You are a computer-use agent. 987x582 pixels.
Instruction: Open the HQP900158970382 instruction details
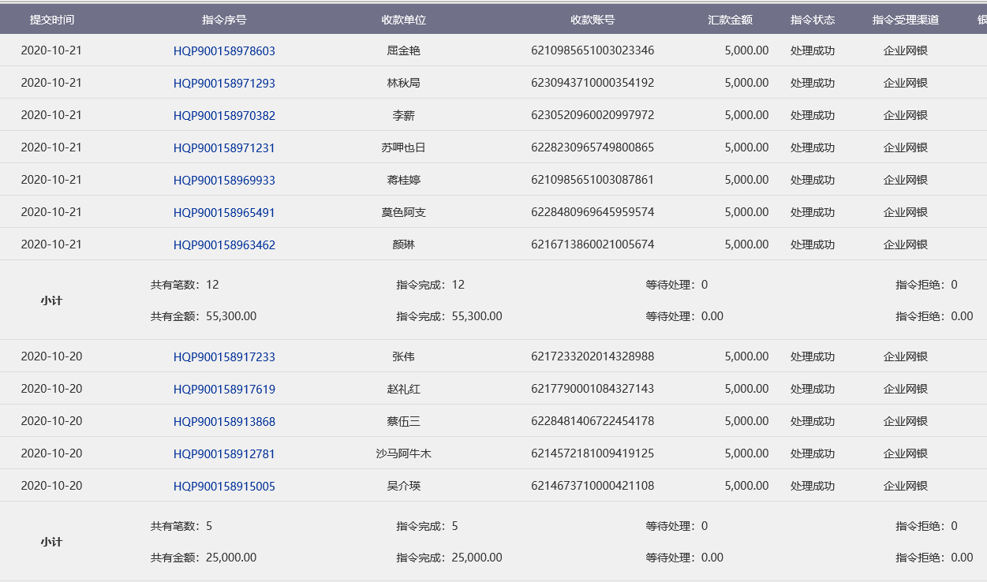224,116
